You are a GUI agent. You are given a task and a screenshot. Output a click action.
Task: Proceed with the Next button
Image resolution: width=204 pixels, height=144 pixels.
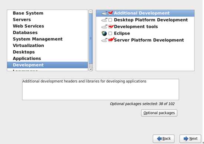[190, 139]
